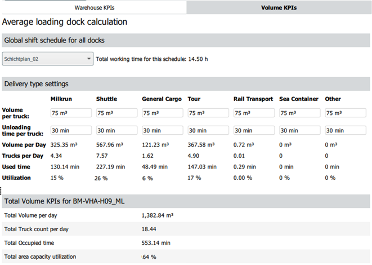Select total volume value 1,382.84 m³
The width and height of the screenshot is (372, 265).
click(158, 215)
